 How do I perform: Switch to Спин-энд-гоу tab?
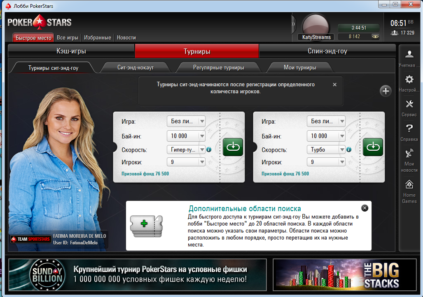point(327,51)
